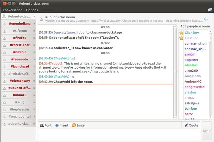
Task: Select antigravedad in the user list
Action: (x=194, y=87)
